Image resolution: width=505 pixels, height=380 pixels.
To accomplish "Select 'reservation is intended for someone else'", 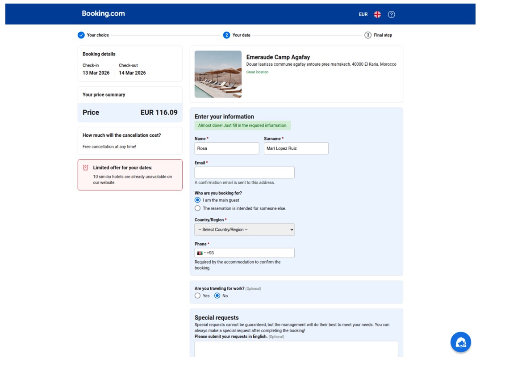I will coord(198,208).
